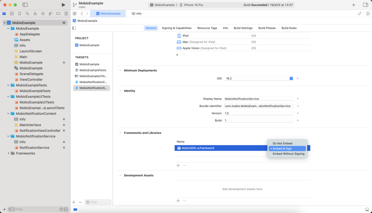Screen dimensions: 372x213
Task: Open Signing & Capabilities tab
Action: 177,28
